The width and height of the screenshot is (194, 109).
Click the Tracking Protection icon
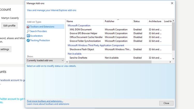click(x=28, y=41)
